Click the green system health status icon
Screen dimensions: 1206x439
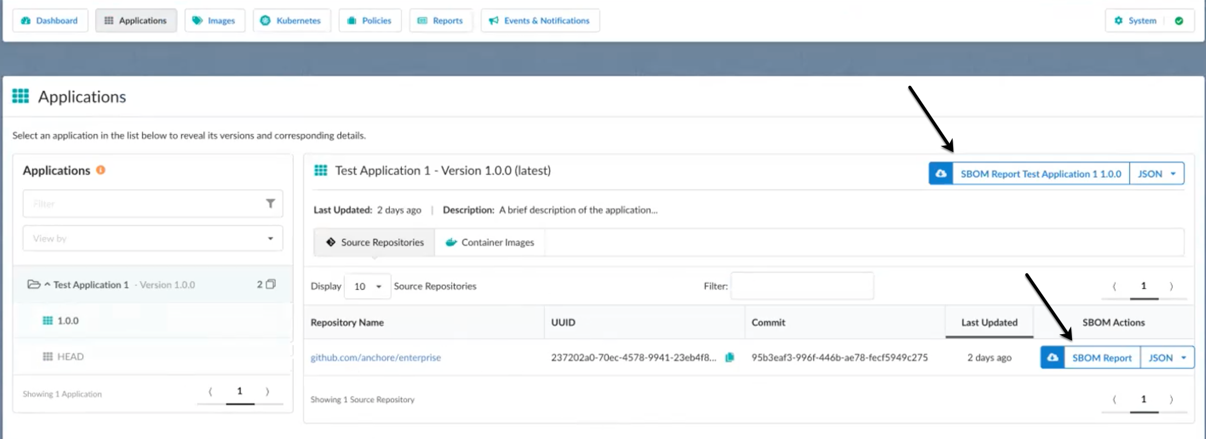[x=1180, y=20]
